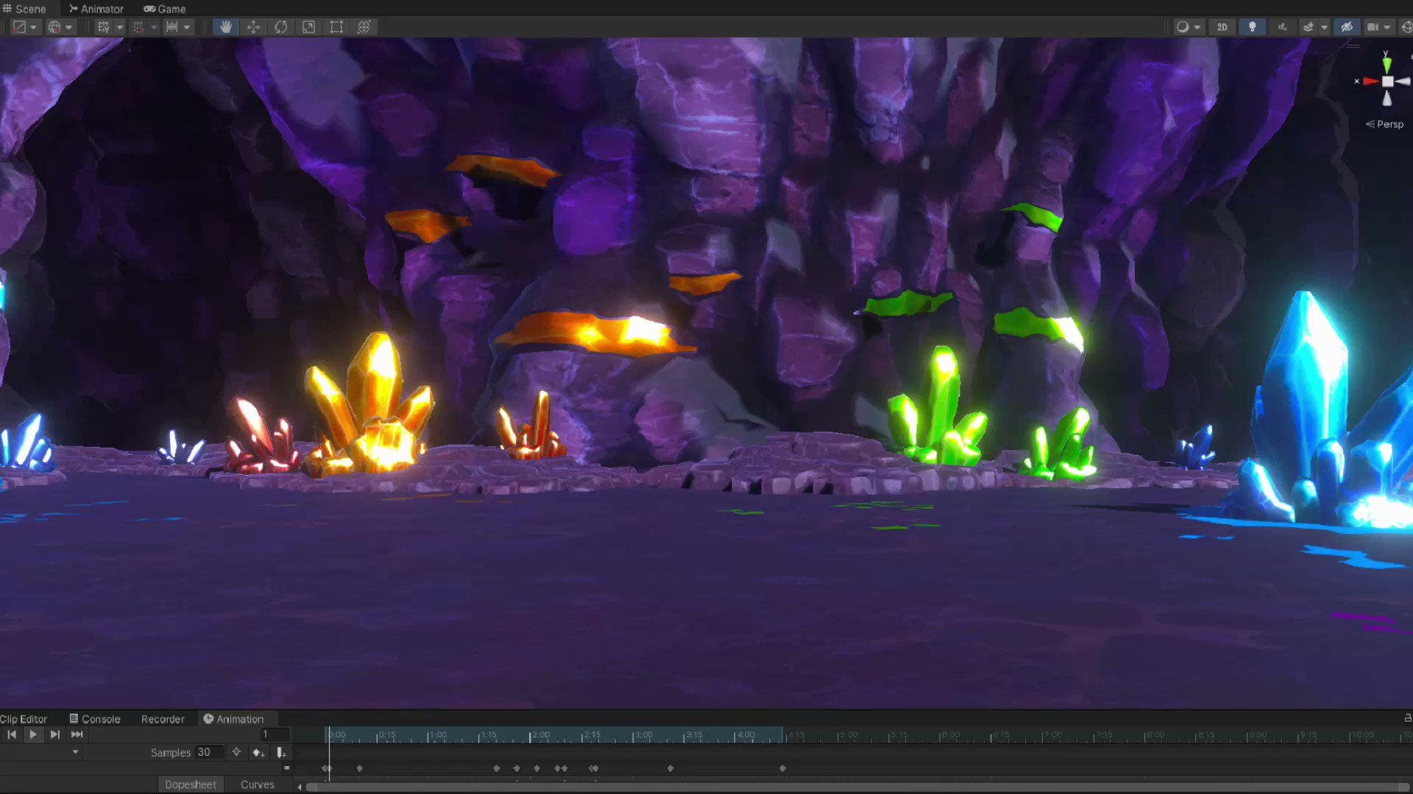Click the tool handle pivot position icon
Image resolution: width=1413 pixels, height=794 pixels.
(20, 27)
